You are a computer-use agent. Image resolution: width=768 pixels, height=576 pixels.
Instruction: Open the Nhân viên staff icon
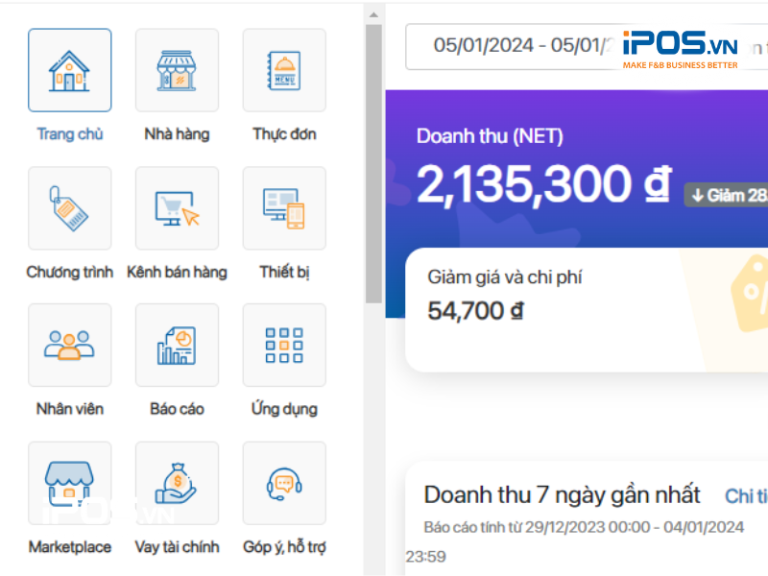click(69, 346)
